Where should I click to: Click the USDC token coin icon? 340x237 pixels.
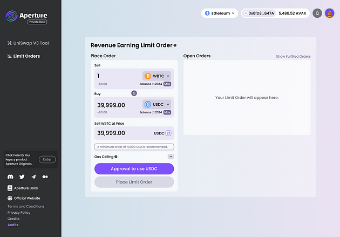[148, 104]
